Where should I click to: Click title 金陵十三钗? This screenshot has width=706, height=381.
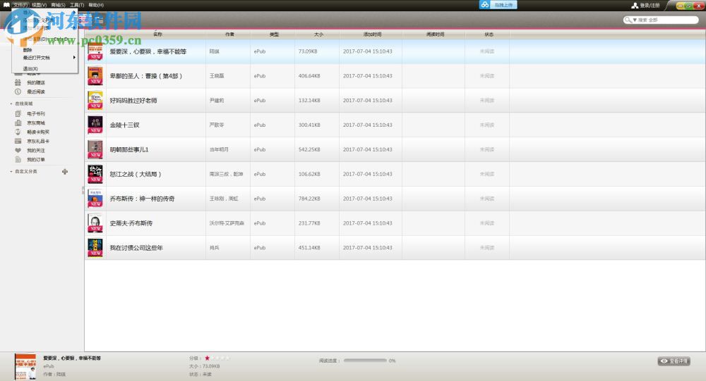coord(125,125)
